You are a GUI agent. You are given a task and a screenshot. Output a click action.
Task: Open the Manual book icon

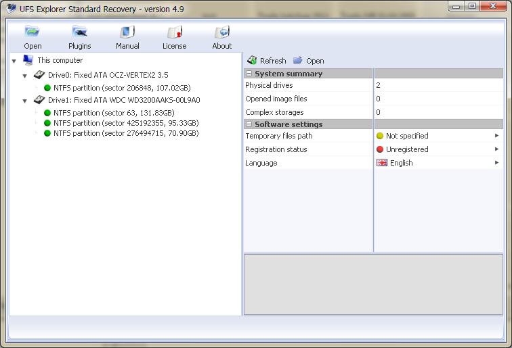127,32
